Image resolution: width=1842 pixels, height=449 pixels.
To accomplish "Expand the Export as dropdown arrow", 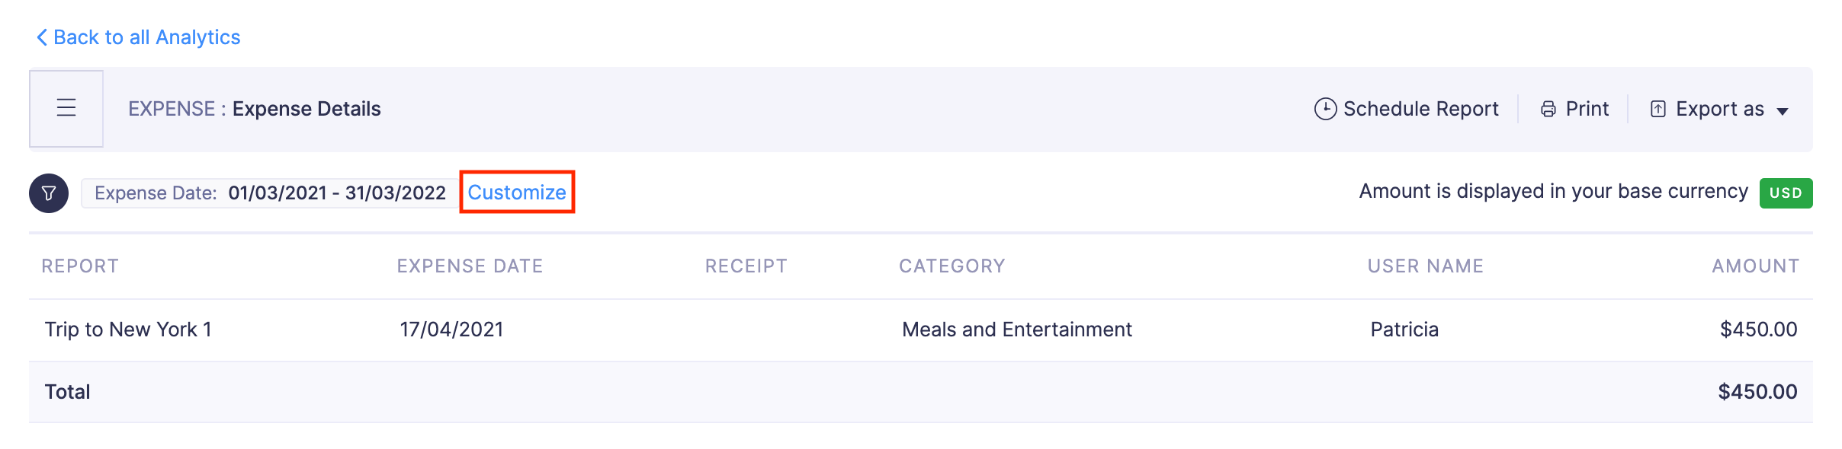I will (1783, 111).
